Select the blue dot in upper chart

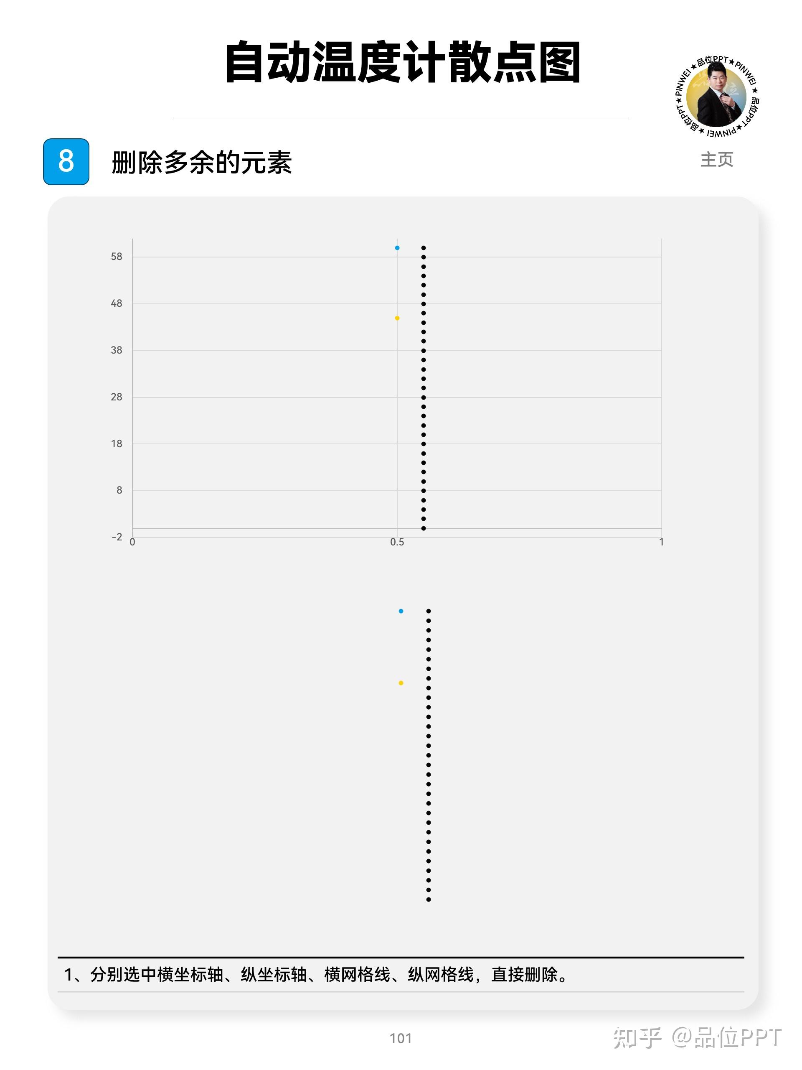(x=397, y=248)
